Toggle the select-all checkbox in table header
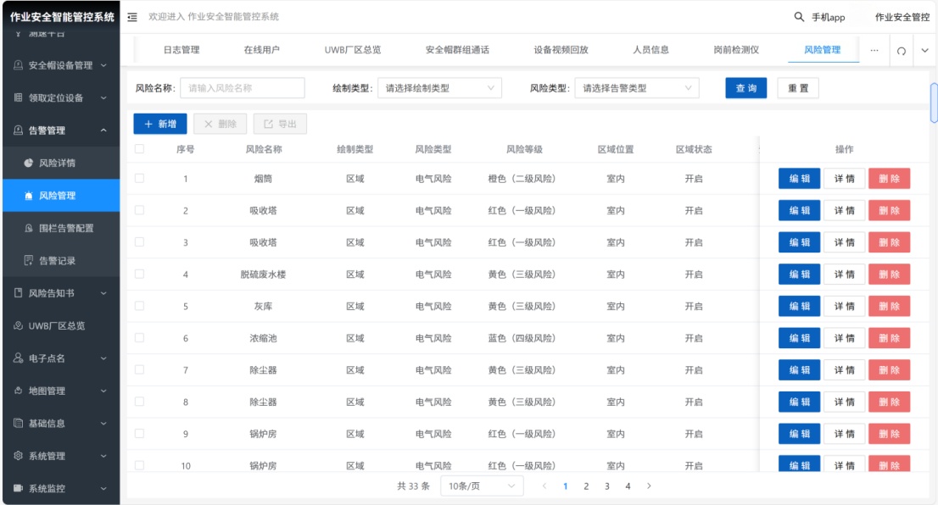938x505 pixels. tap(139, 149)
